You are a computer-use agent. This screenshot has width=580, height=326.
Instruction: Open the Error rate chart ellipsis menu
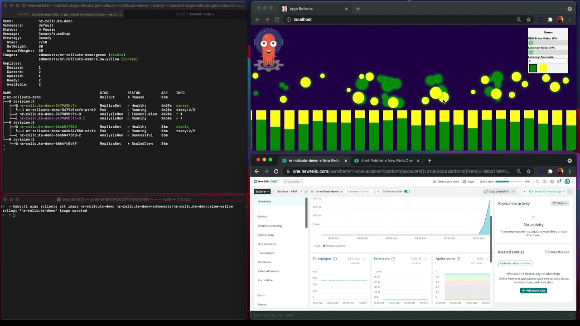425,259
